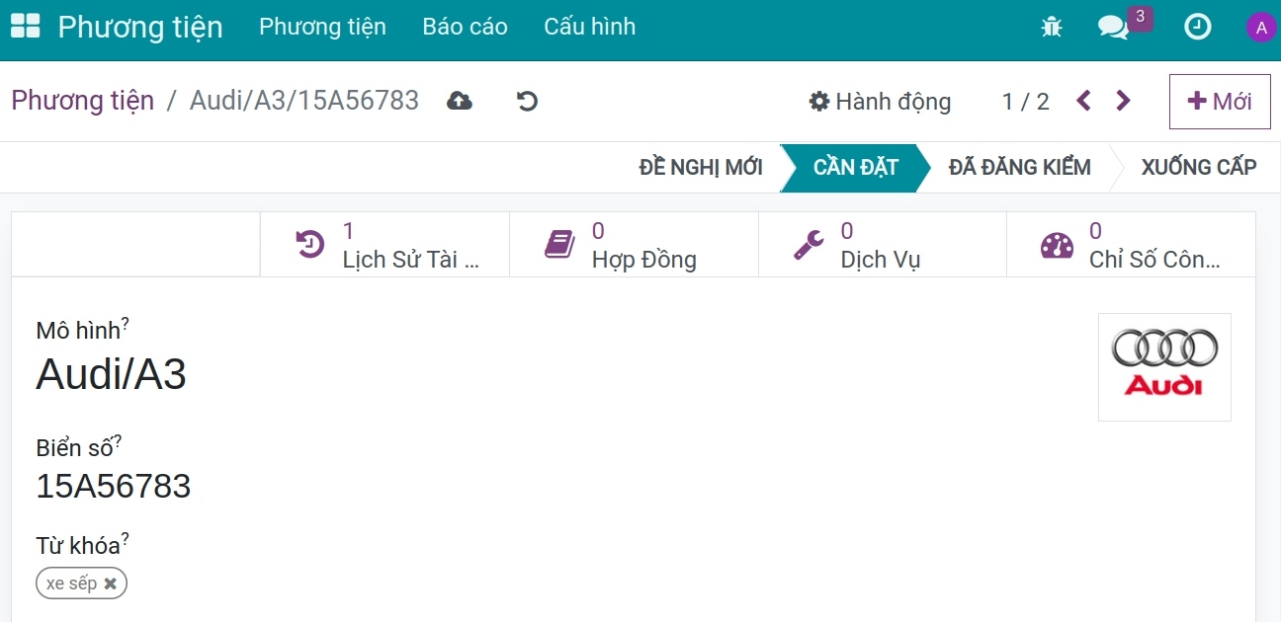This screenshot has height=622, width=1281.
Task: Click the Phương tiện app title
Action: coord(140,27)
